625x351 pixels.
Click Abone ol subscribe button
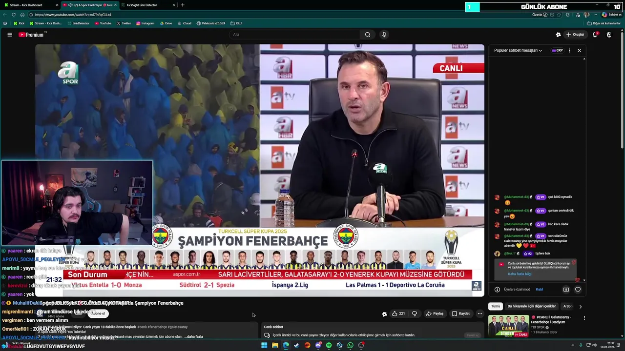98,313
